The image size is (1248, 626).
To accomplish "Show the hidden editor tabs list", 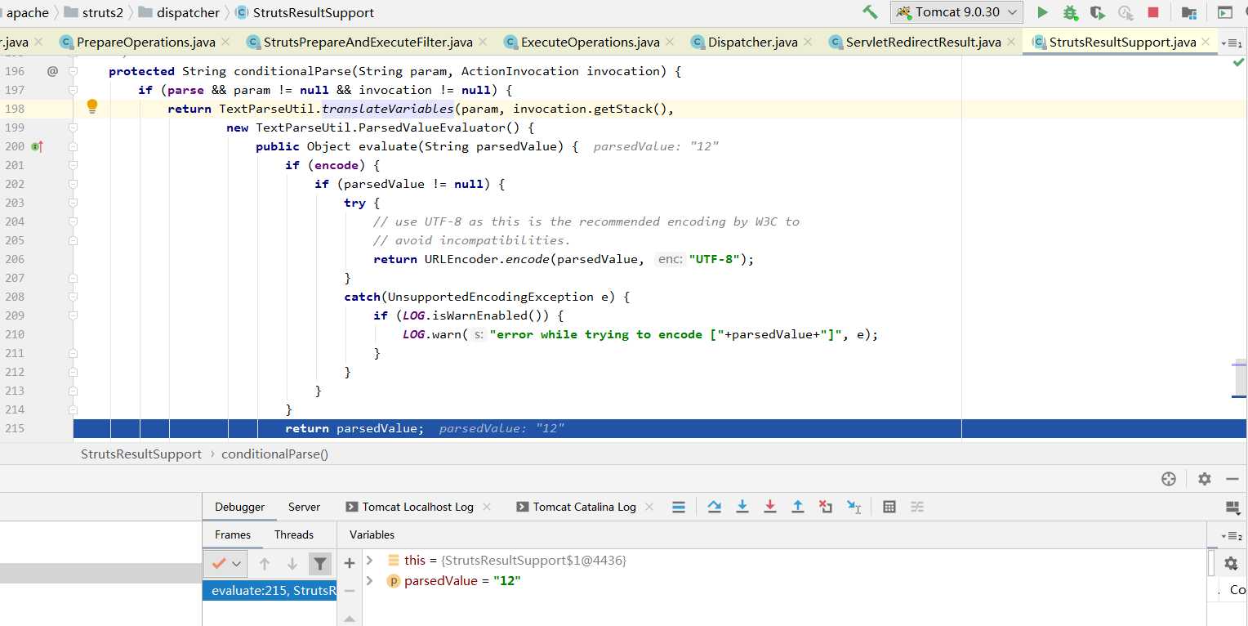I will click(x=1230, y=42).
